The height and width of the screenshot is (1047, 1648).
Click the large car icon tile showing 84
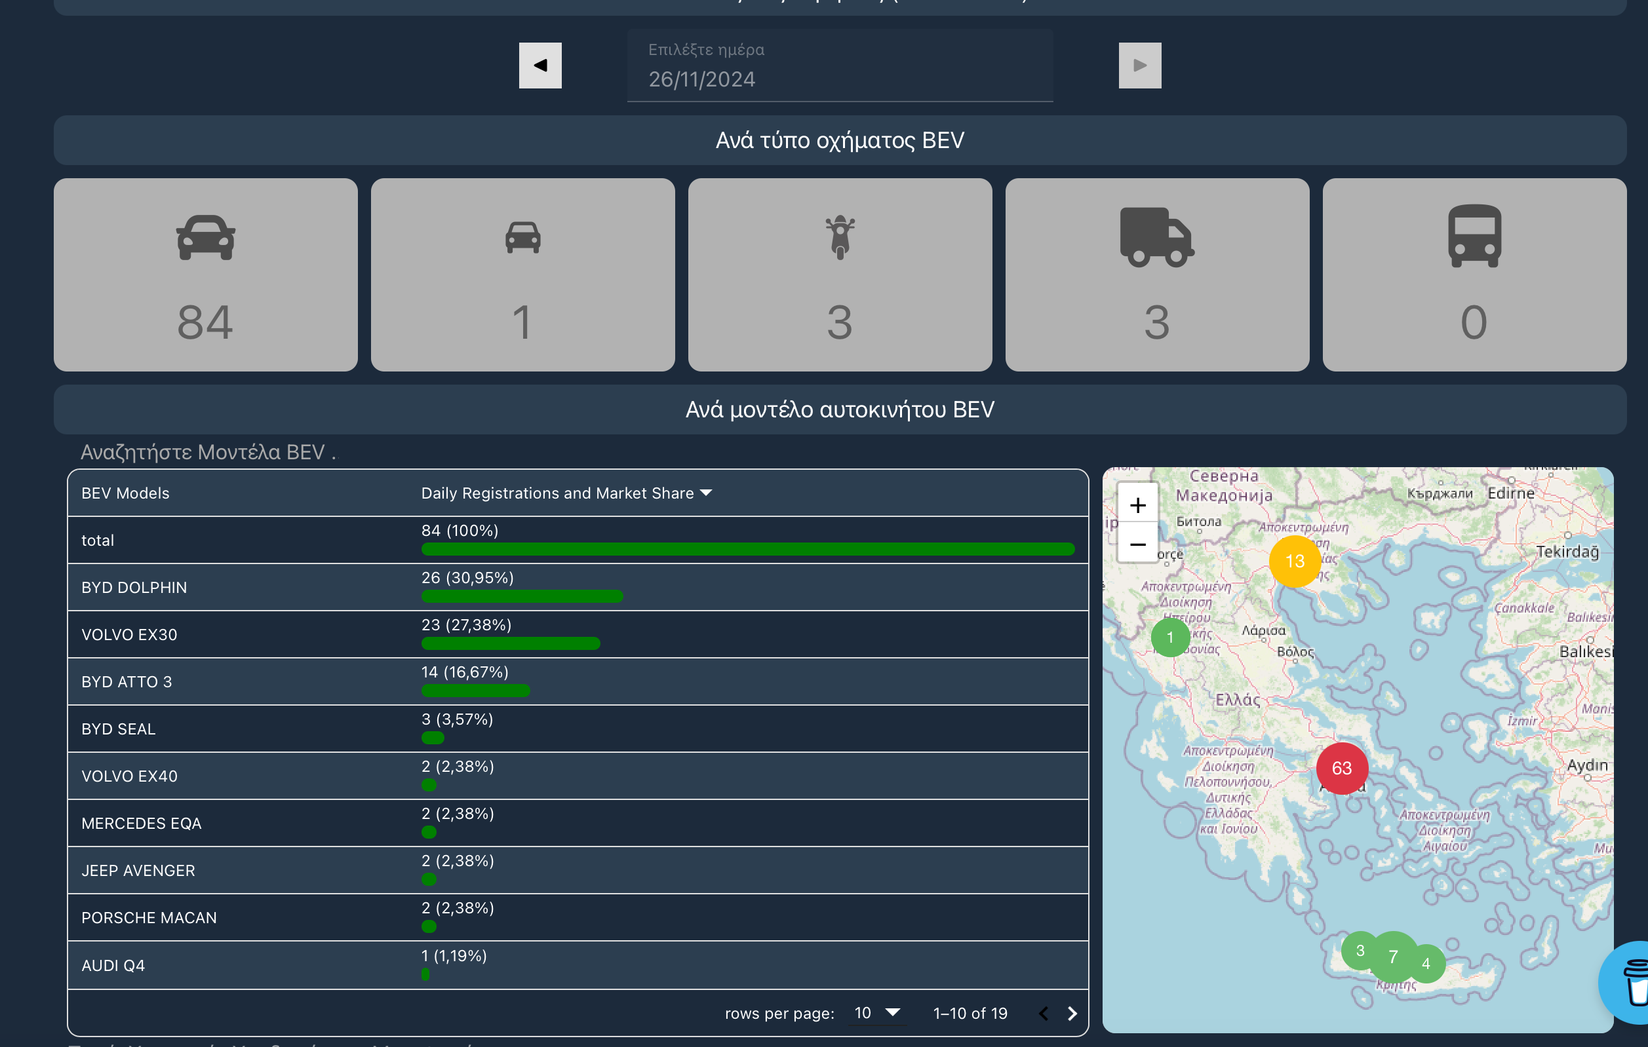tap(205, 275)
